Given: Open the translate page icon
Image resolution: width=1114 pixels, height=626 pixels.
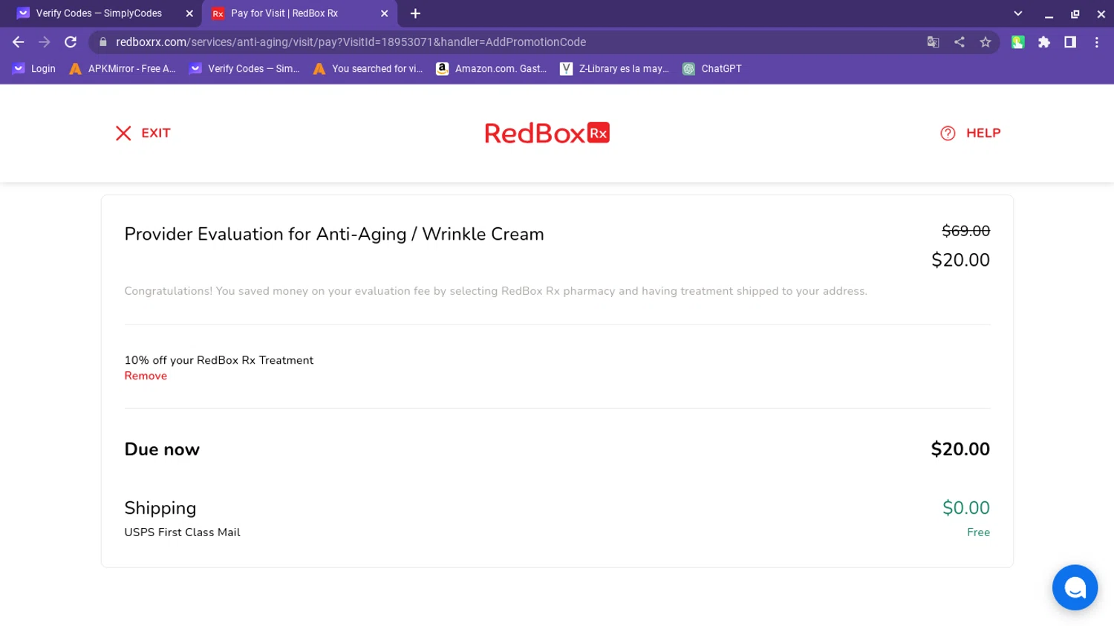Looking at the screenshot, I should pyautogui.click(x=934, y=42).
